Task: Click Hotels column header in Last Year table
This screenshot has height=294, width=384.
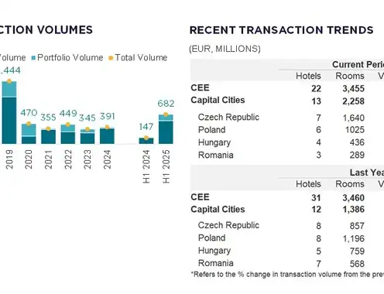Action: pos(308,184)
